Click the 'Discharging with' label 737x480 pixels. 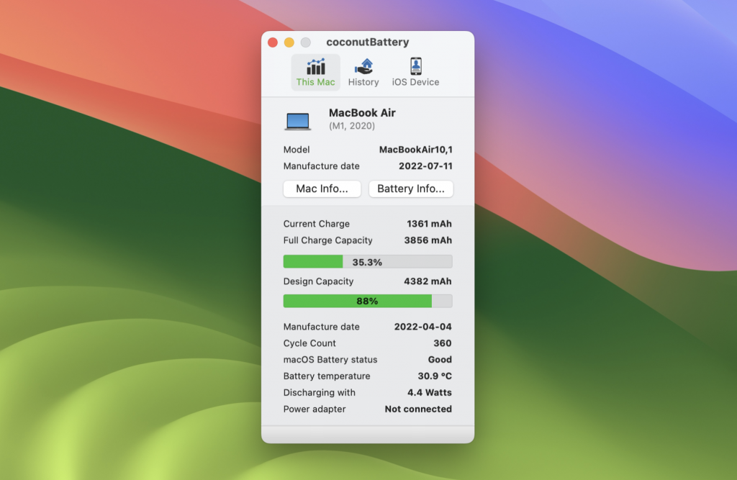[319, 392]
